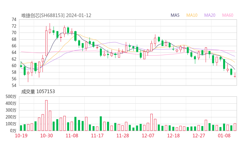This screenshot has width=240, height=143.
Task: Click the MA5 legend label
Action: [x=175, y=15]
